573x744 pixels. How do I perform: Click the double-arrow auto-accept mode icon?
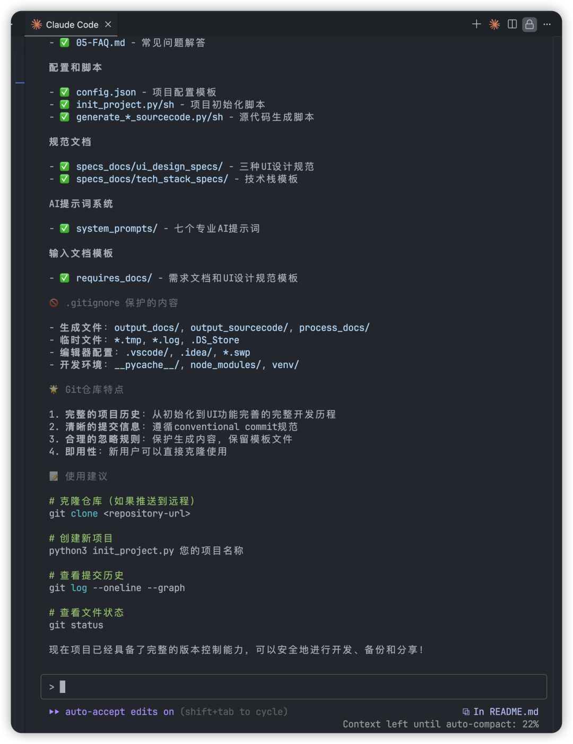(x=54, y=712)
